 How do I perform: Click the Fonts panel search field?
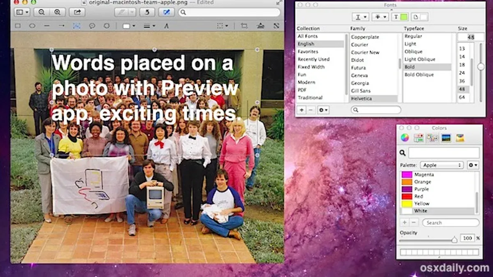(376, 110)
